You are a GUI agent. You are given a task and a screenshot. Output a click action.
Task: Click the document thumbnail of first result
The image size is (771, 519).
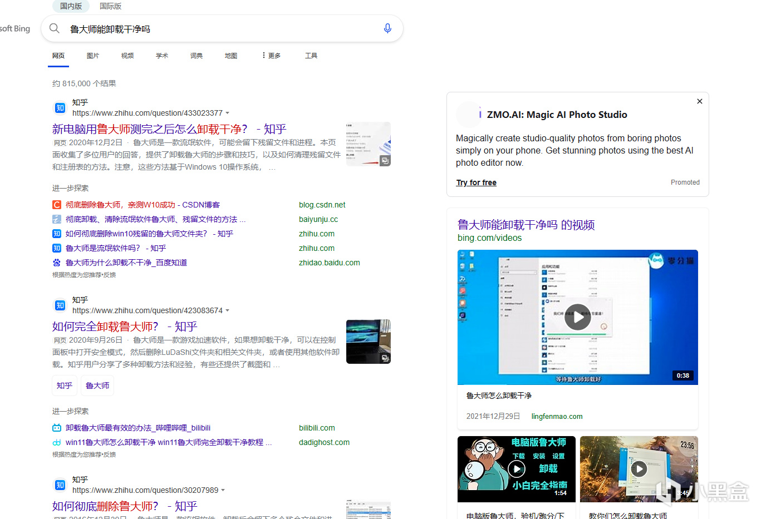[x=369, y=144]
